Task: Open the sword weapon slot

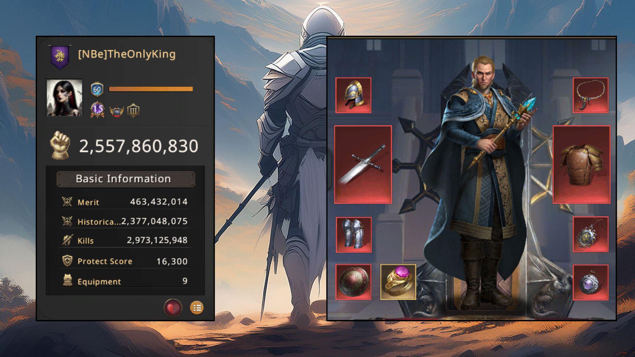Action: pos(363,164)
